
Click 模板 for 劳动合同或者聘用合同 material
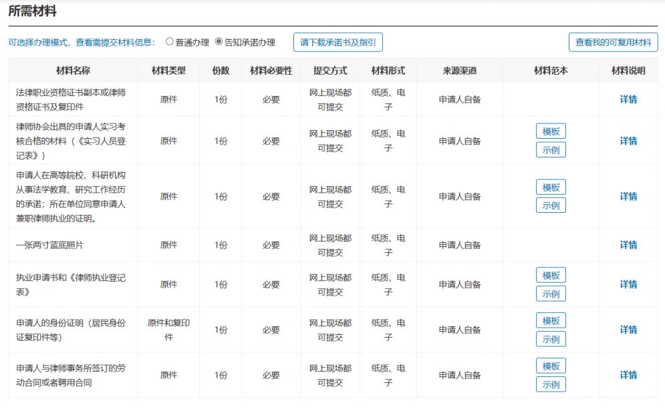(x=550, y=365)
